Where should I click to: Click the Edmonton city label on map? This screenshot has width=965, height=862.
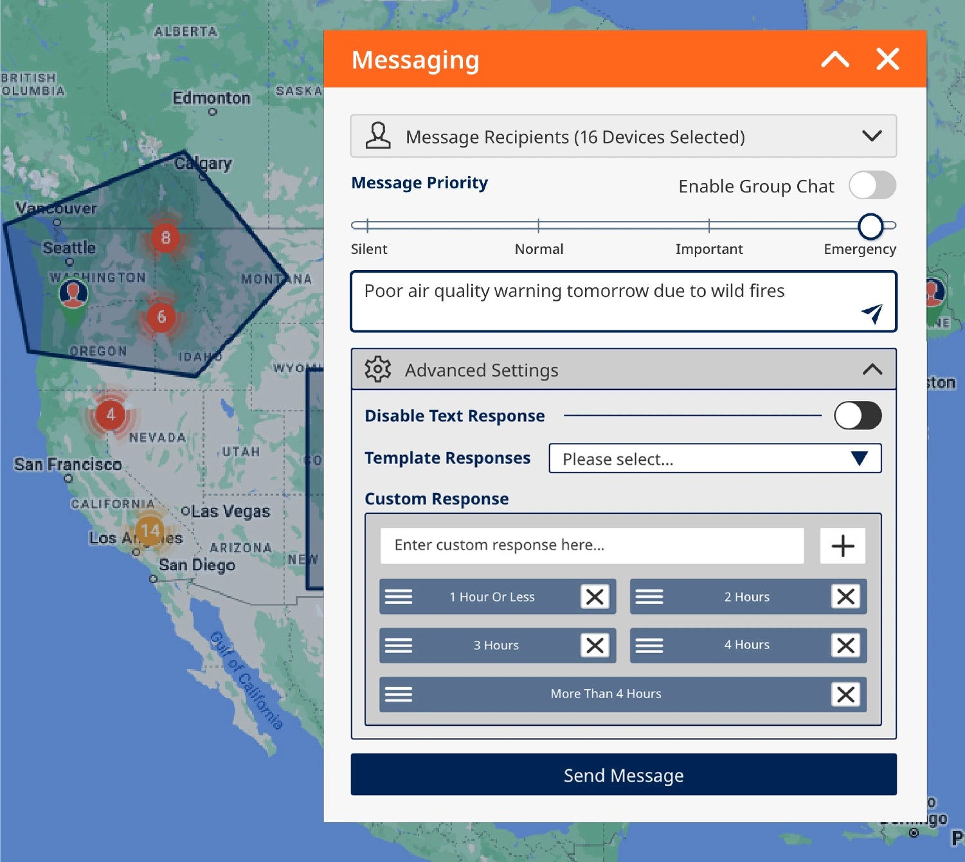pos(212,98)
